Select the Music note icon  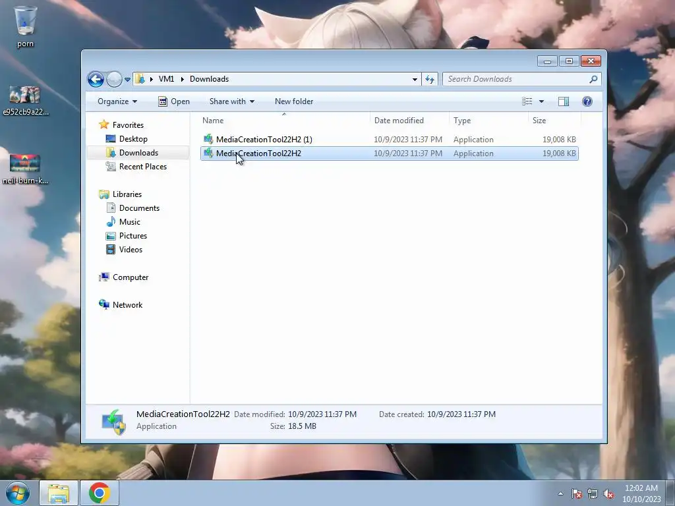click(111, 221)
